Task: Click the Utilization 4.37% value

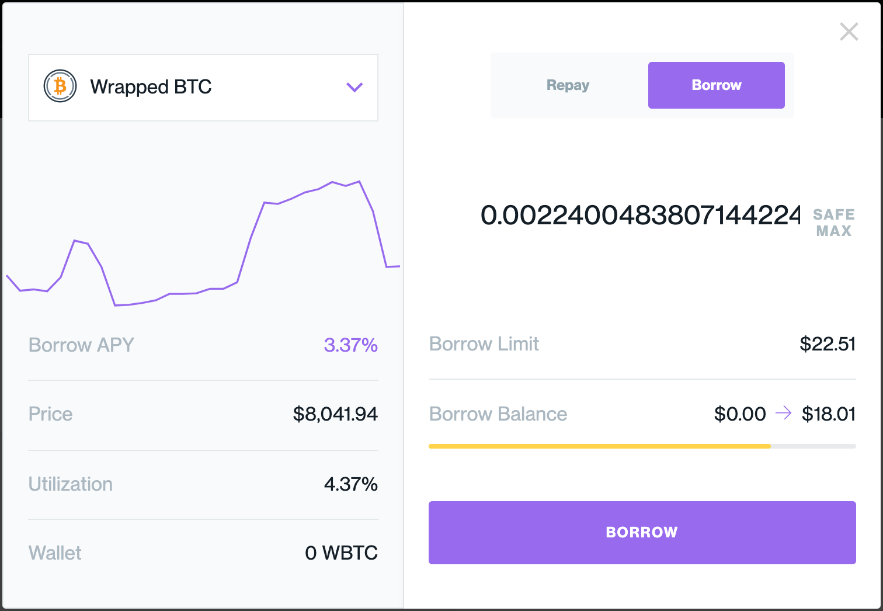Action: pos(350,484)
